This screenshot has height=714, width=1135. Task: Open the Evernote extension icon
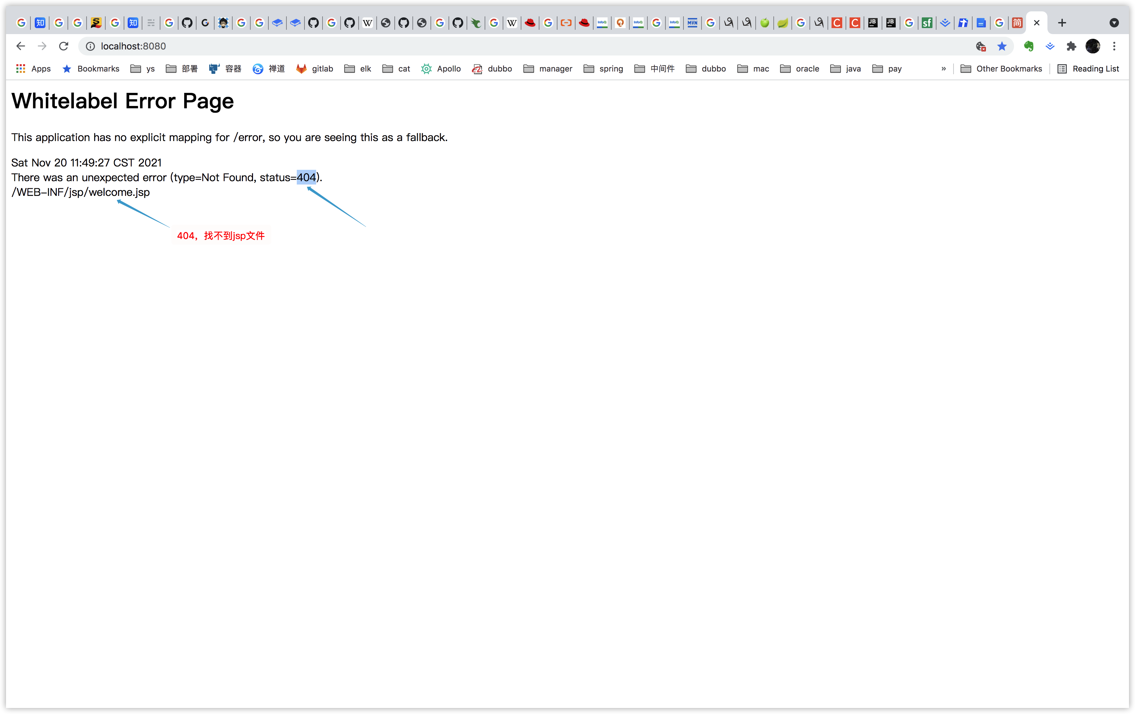1028,46
